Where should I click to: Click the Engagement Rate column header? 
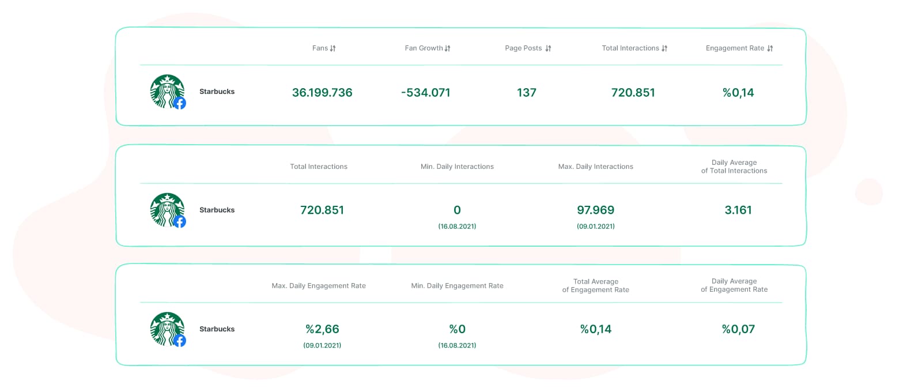tap(735, 48)
